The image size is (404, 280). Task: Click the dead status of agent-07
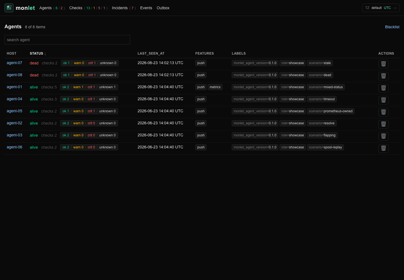[34, 63]
